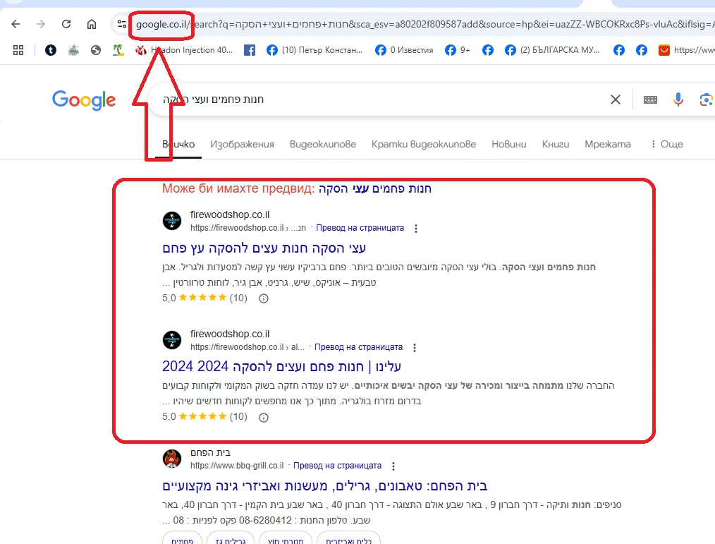Show rating info for first firewoodshop result
Viewport: 715px width, 544px height.
264,298
